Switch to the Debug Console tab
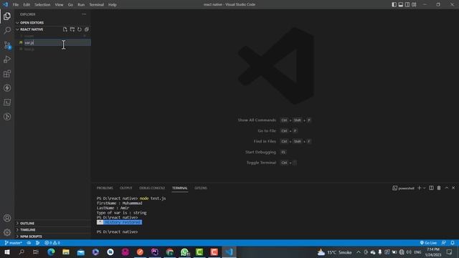This screenshot has width=459, height=258. click(x=152, y=188)
